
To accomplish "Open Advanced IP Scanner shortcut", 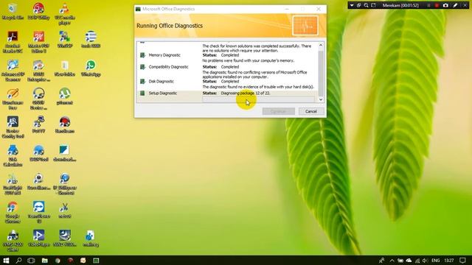I will 13,71.
